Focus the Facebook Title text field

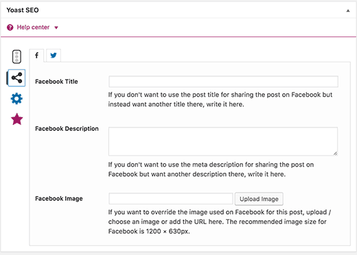click(223, 82)
